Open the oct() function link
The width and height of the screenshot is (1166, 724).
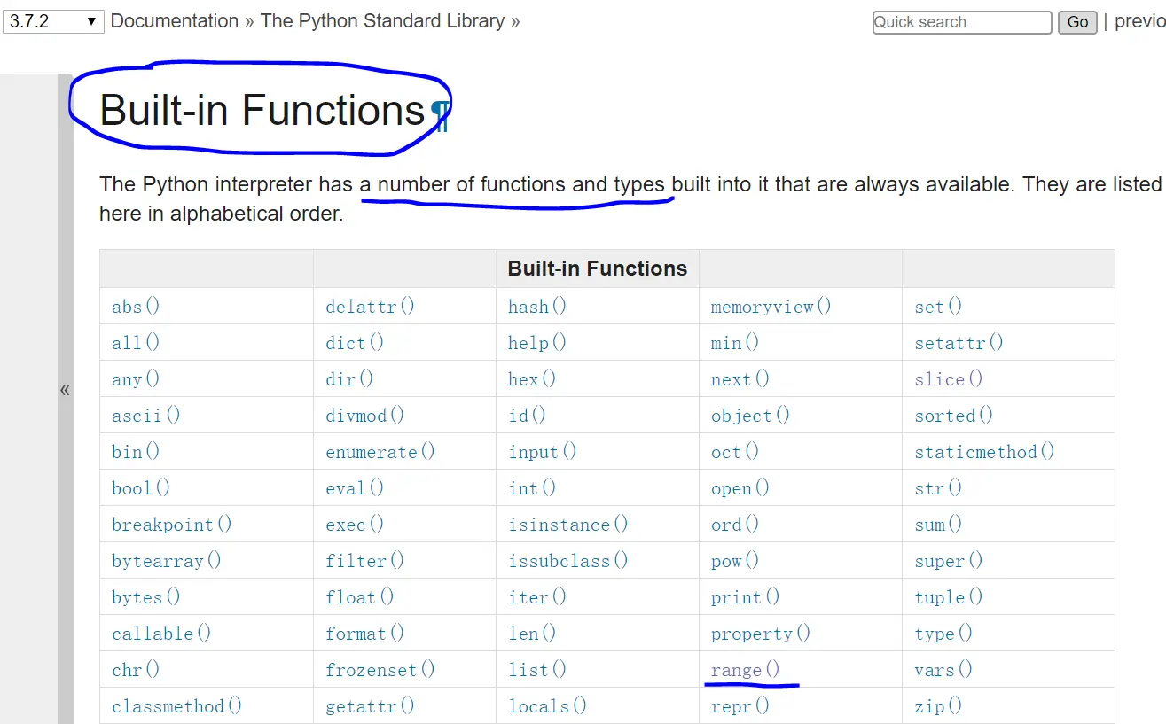tap(735, 452)
